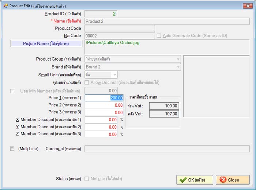Click the X. Member Discount field
Image resolution: width=256 pixels, height=190 pixels.
pos(101,120)
